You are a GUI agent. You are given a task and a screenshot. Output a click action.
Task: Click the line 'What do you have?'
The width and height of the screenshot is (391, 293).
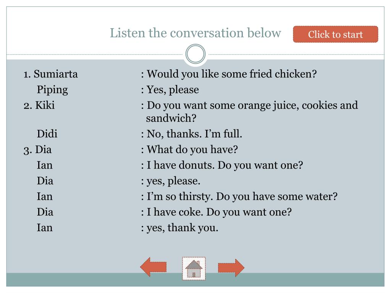point(192,150)
